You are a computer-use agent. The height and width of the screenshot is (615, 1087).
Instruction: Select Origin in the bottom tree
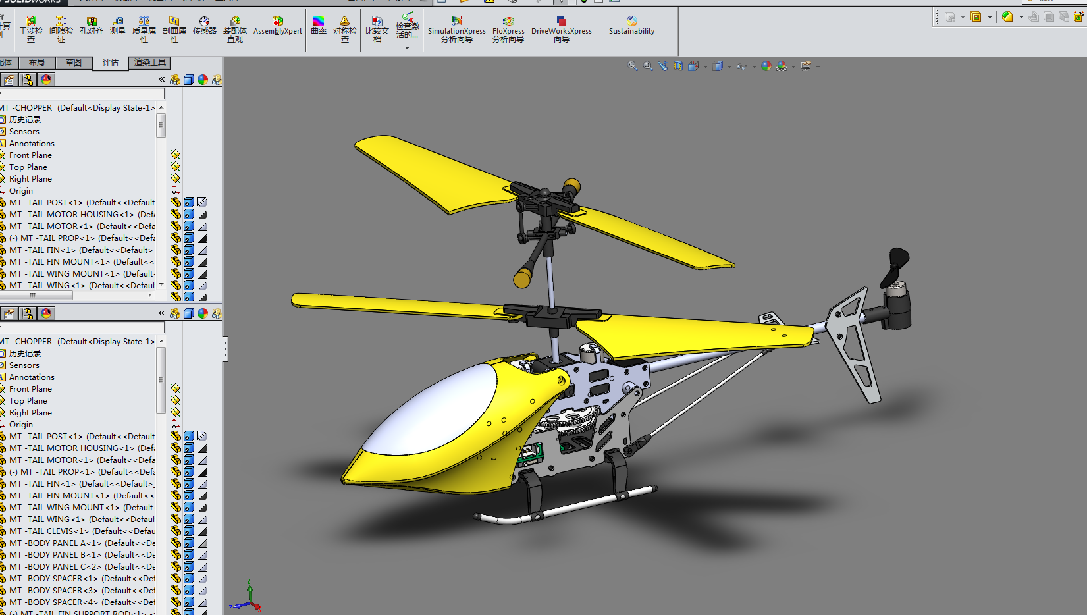coord(21,424)
